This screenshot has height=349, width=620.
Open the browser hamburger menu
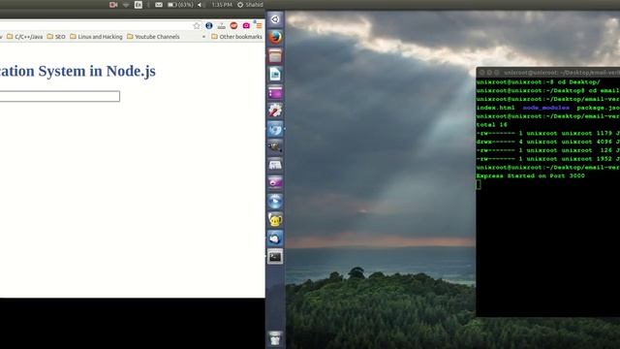pos(259,26)
